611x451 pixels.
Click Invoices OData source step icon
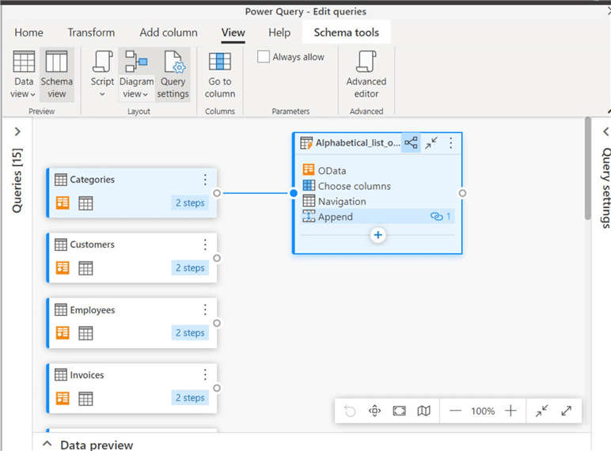(x=63, y=398)
